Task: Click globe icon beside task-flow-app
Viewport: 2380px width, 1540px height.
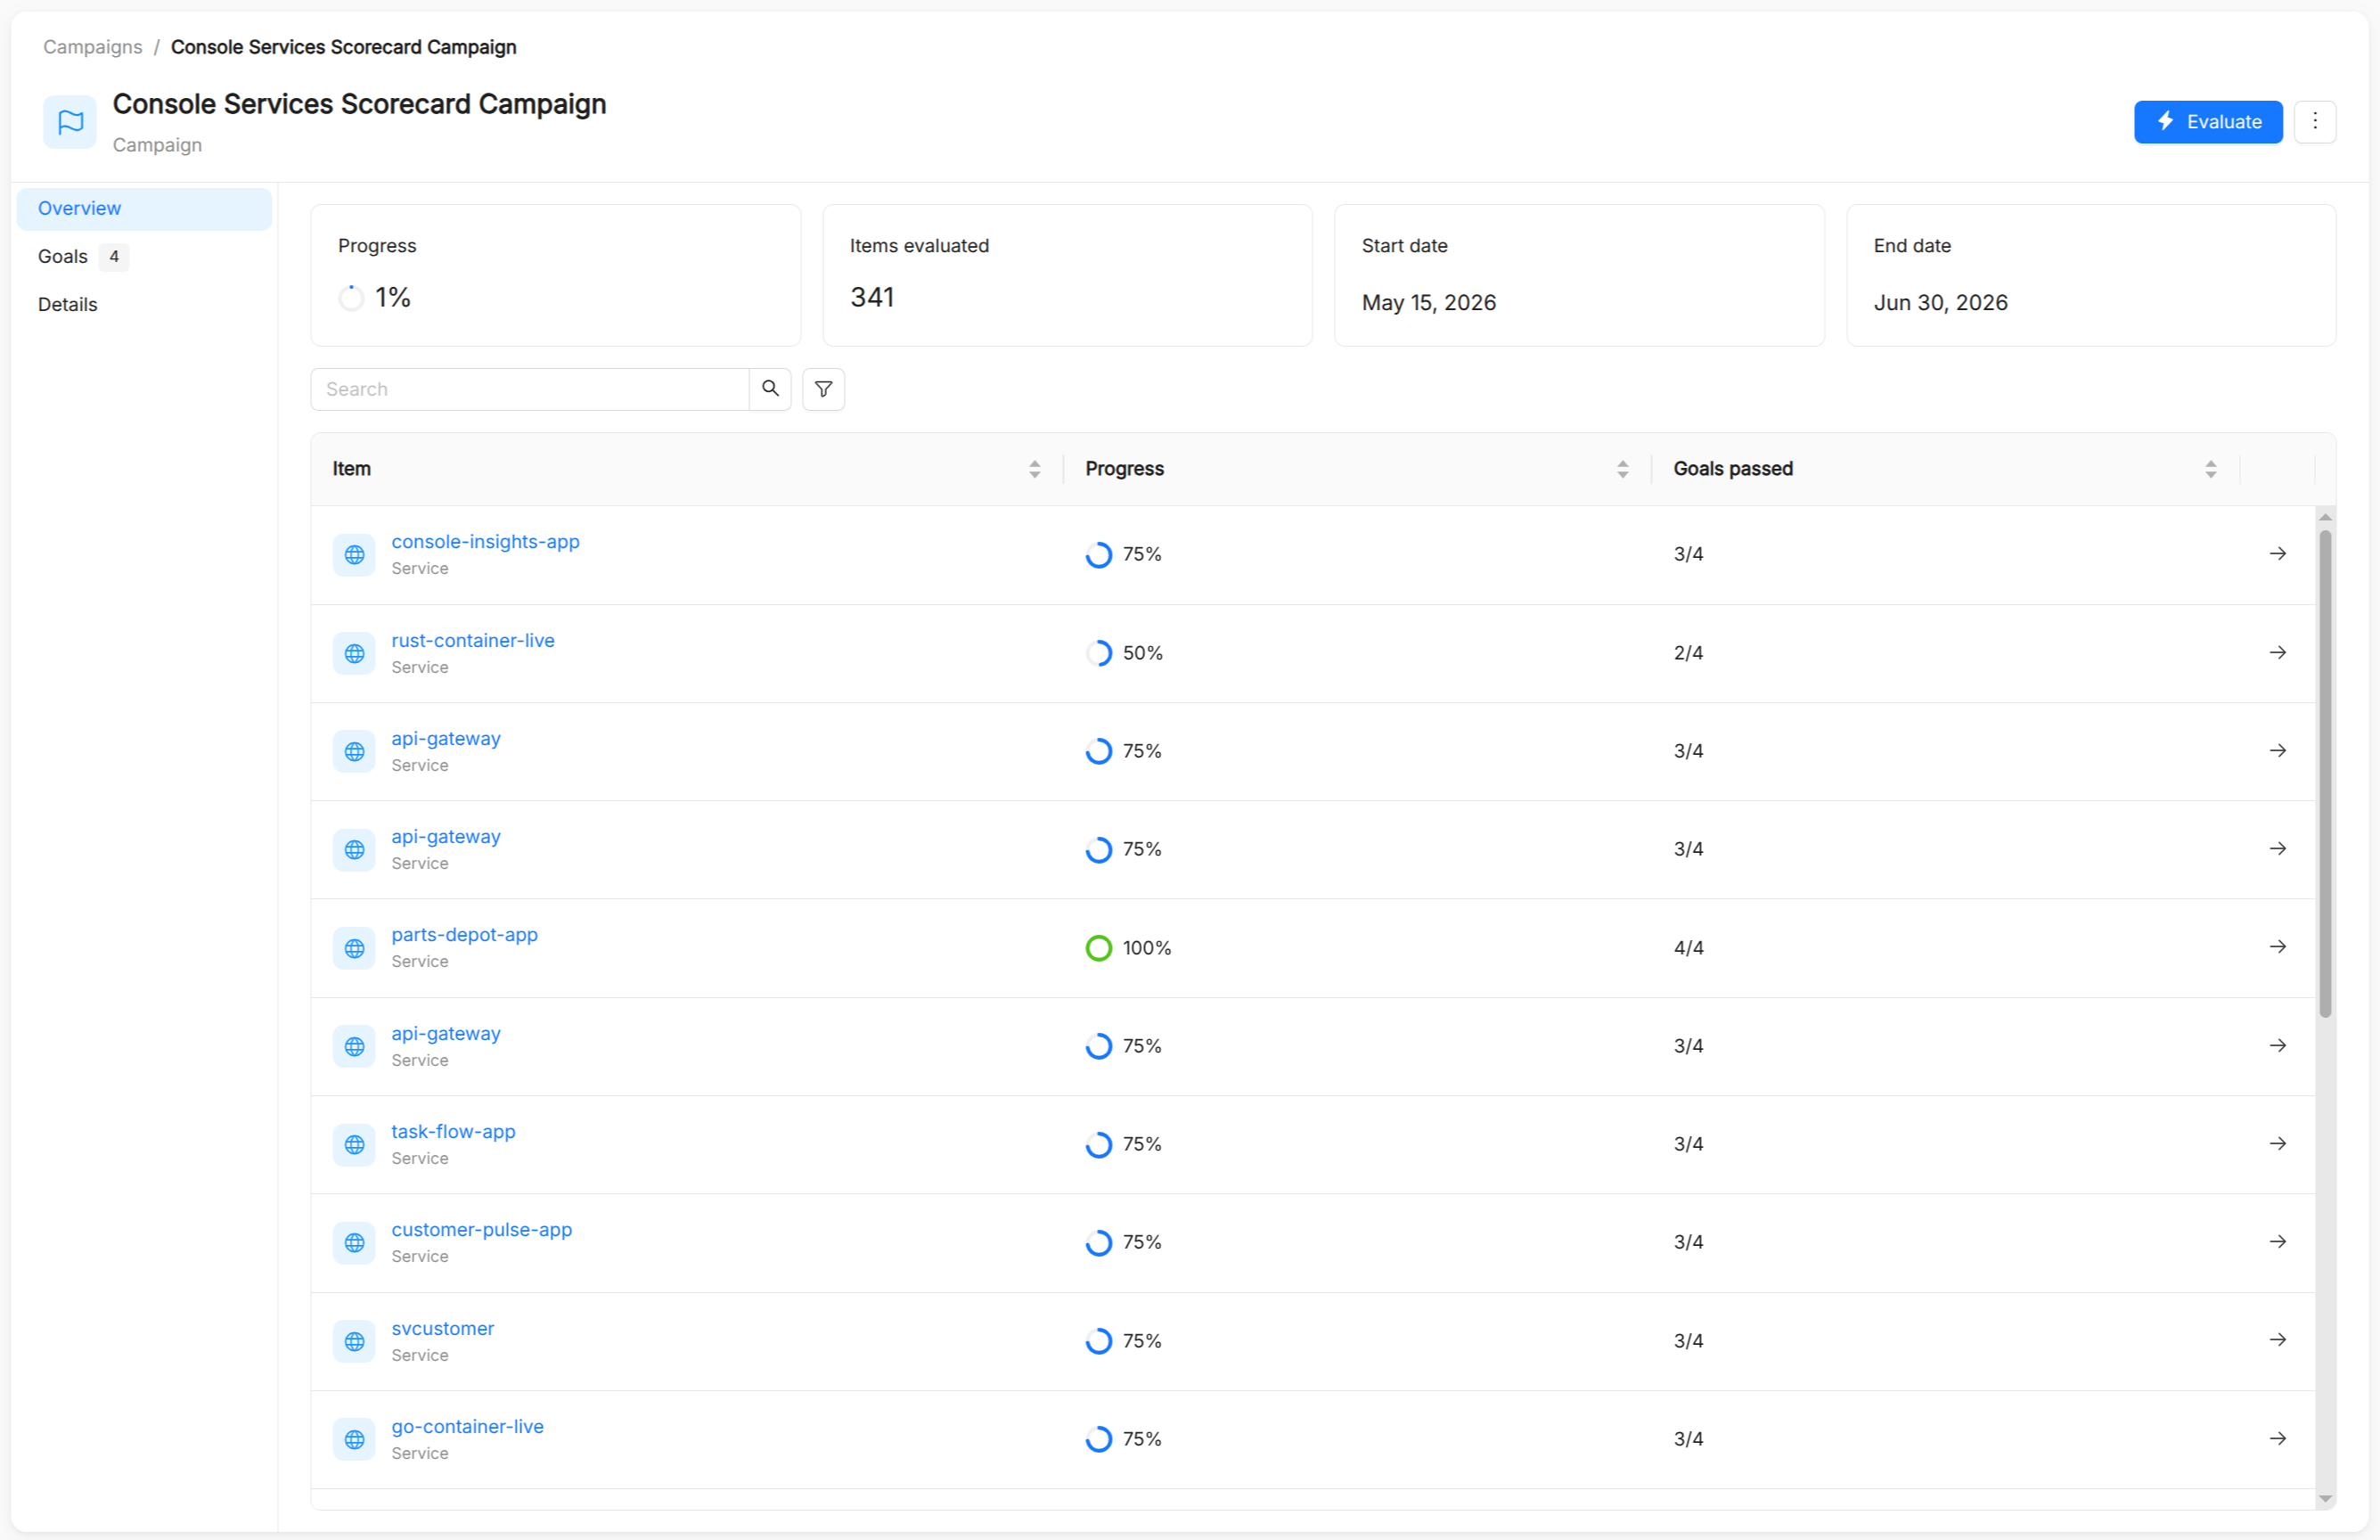Action: tap(354, 1145)
